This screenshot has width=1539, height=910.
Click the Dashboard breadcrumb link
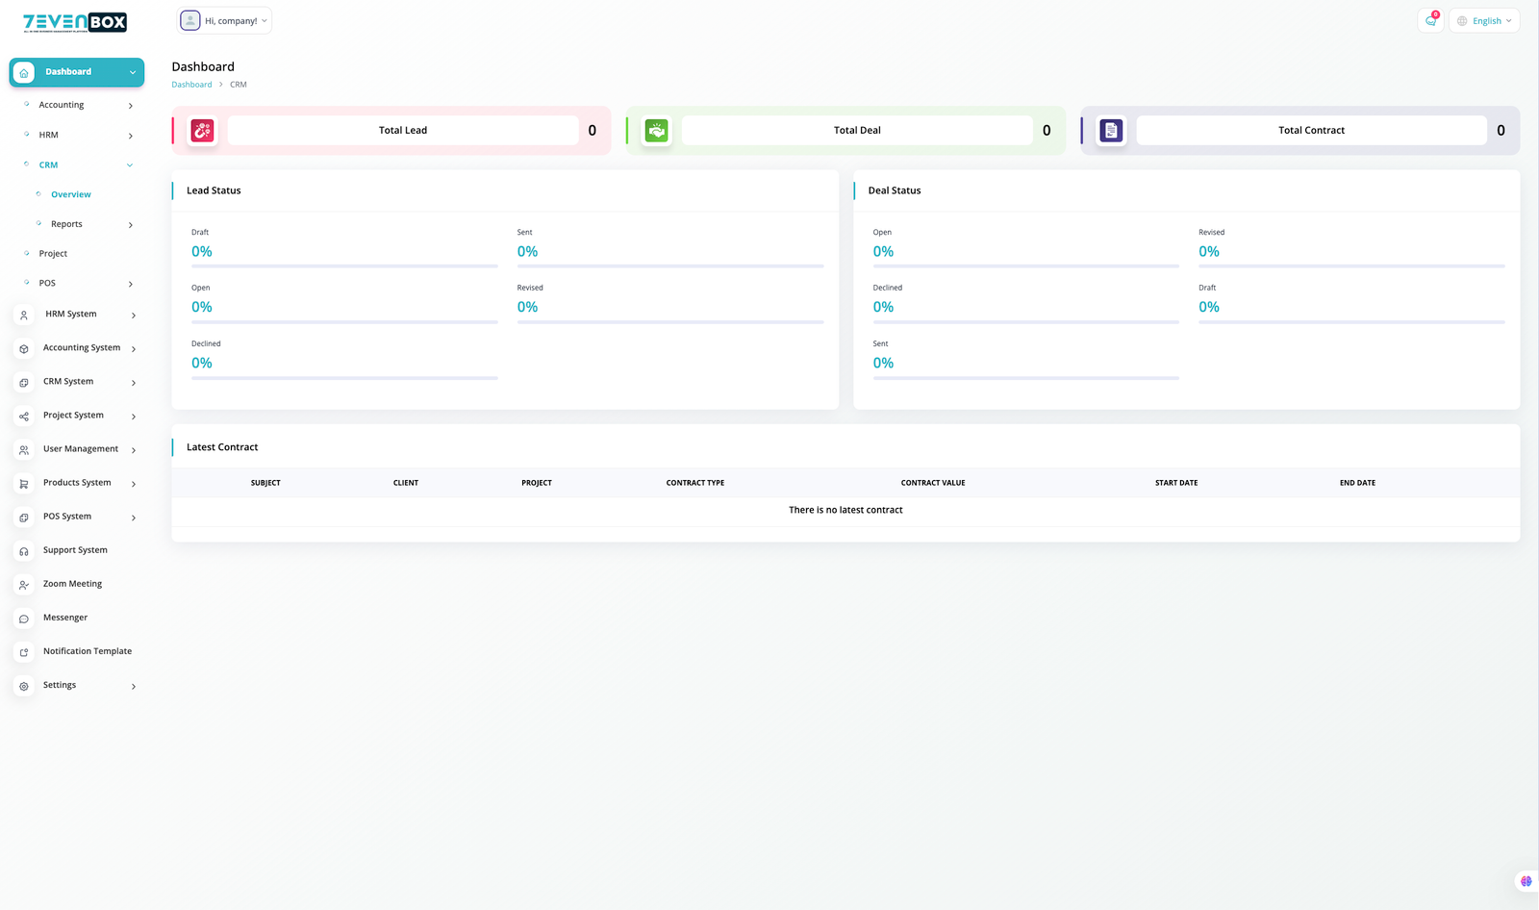click(x=191, y=85)
